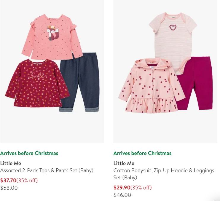The image size is (220, 201).
Task: Click the red Smile floral top
Action: (x=37, y=83)
